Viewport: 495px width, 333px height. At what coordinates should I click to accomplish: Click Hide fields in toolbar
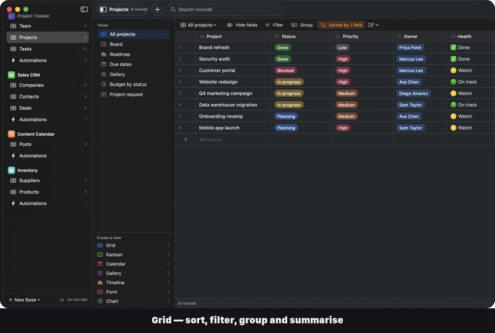[x=242, y=25]
